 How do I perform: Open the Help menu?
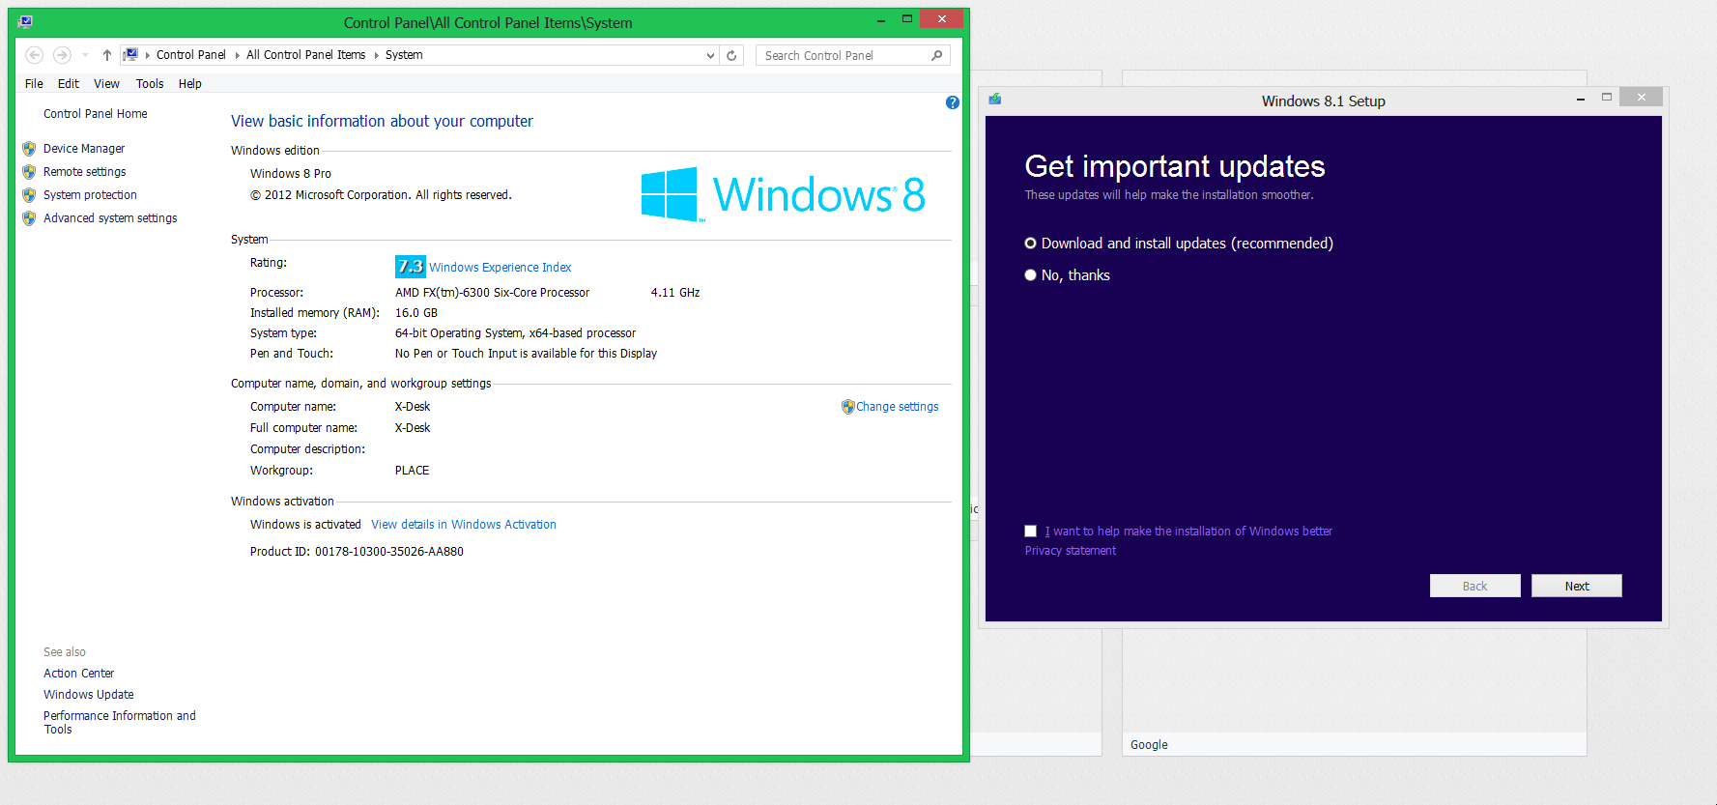190,84
